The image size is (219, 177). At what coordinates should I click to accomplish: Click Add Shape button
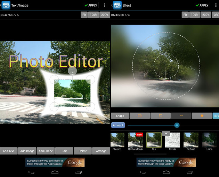[x=46, y=151]
